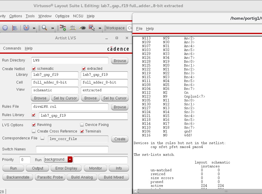Click the info (properties) toolbar icon

pyautogui.click(x=5, y=28)
